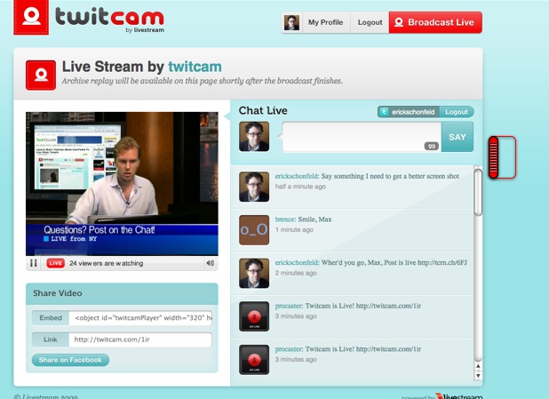Viewport: 549px width, 399px height.
Task: Click the Embed label
Action: click(51, 318)
